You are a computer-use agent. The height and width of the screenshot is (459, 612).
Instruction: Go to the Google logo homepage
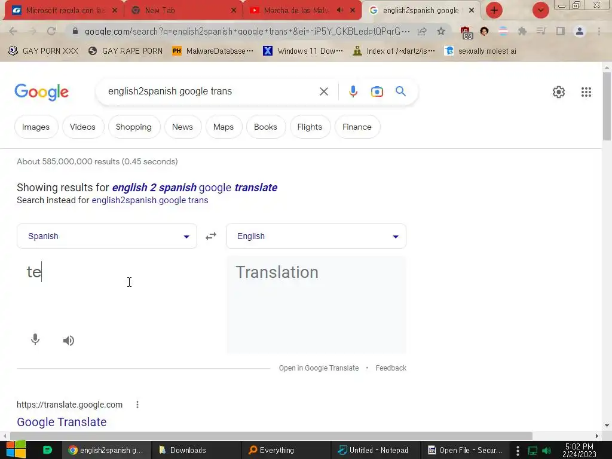tap(41, 92)
